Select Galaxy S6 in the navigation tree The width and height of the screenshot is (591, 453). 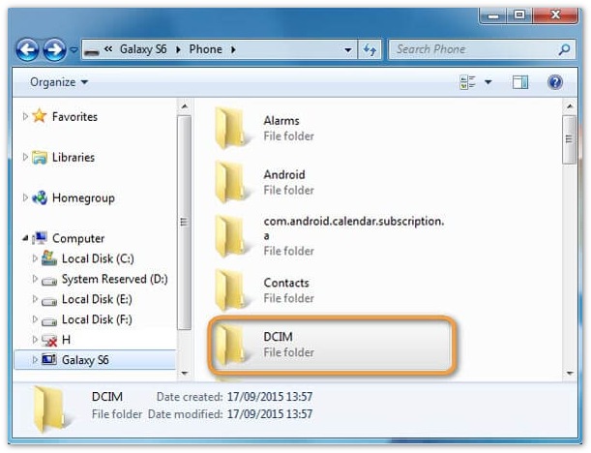(x=85, y=360)
